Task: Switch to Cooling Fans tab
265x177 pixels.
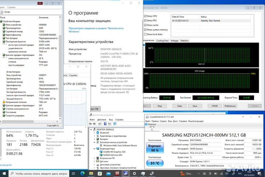Action: (x=162, y=41)
